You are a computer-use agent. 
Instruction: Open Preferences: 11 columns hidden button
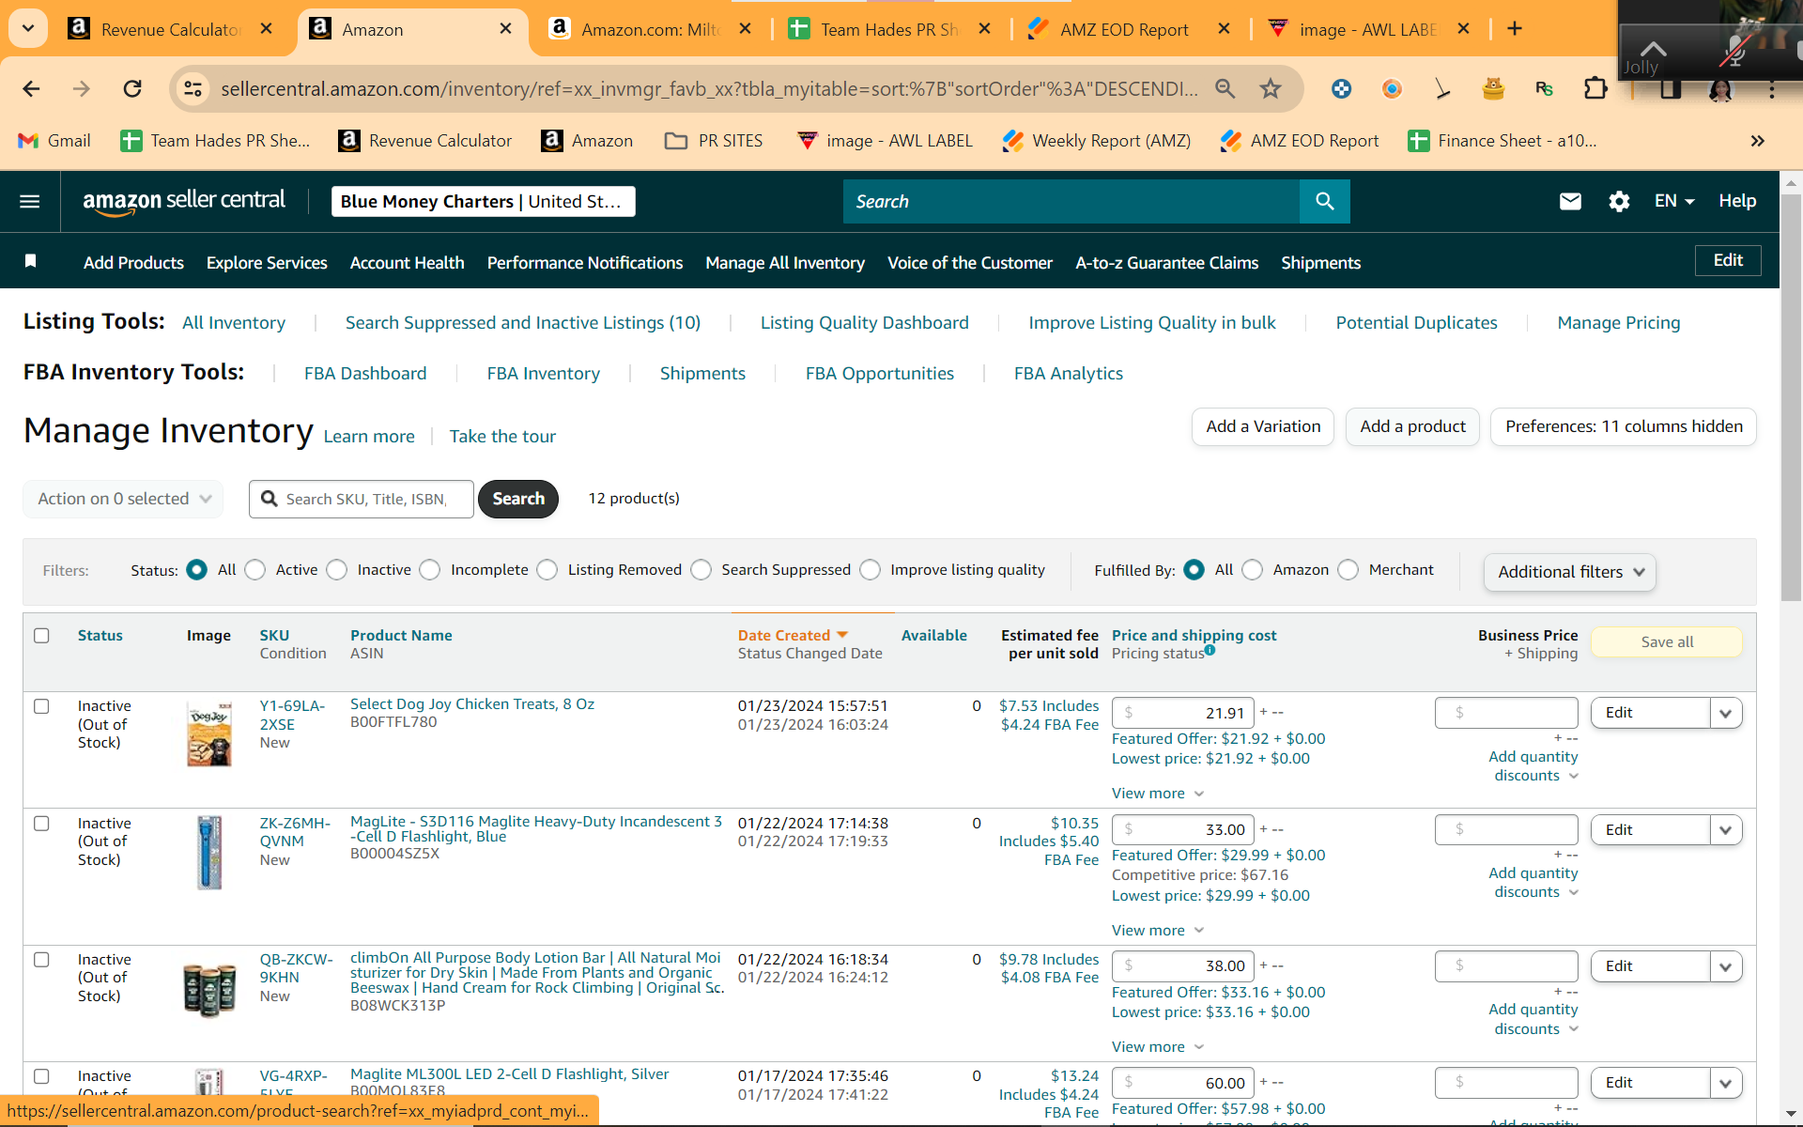click(1624, 426)
